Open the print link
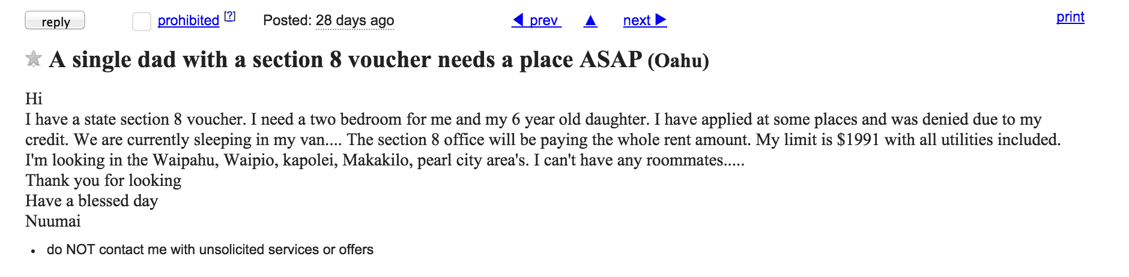Screen dimensions: 1129x277 [x=1070, y=17]
